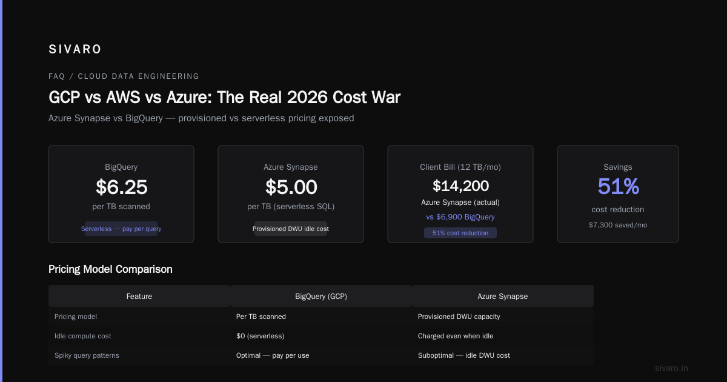The image size is (727, 382).
Task: Select the BigQuery (GCP) column header
Action: click(321, 296)
